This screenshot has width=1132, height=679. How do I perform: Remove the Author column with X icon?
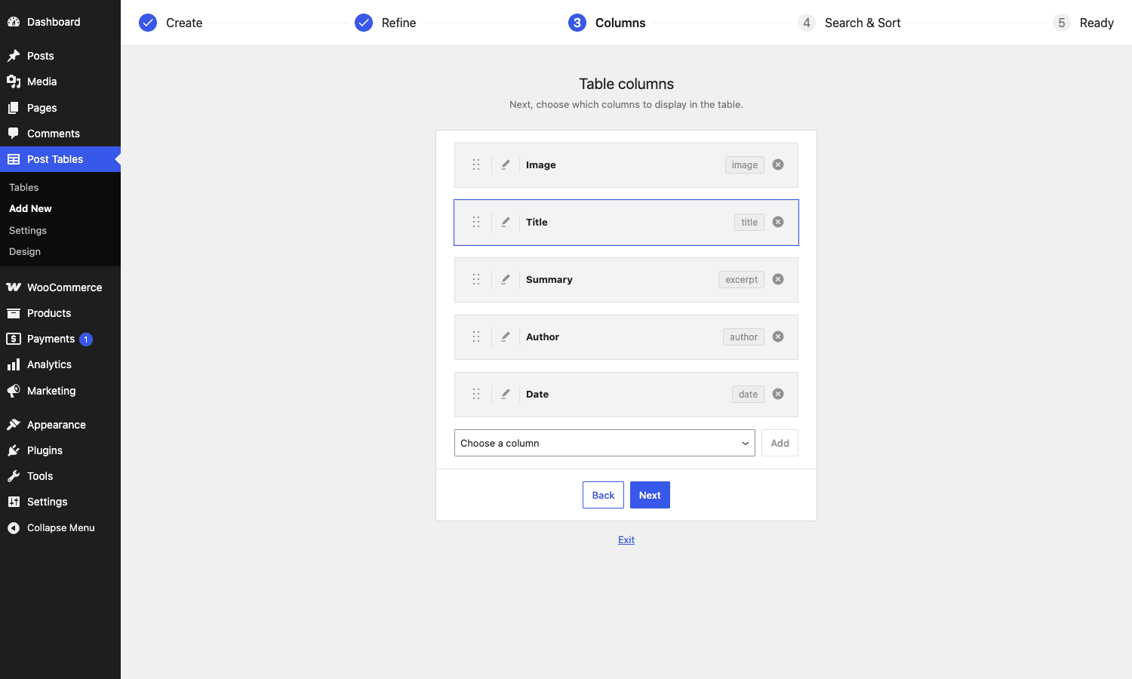pos(778,336)
